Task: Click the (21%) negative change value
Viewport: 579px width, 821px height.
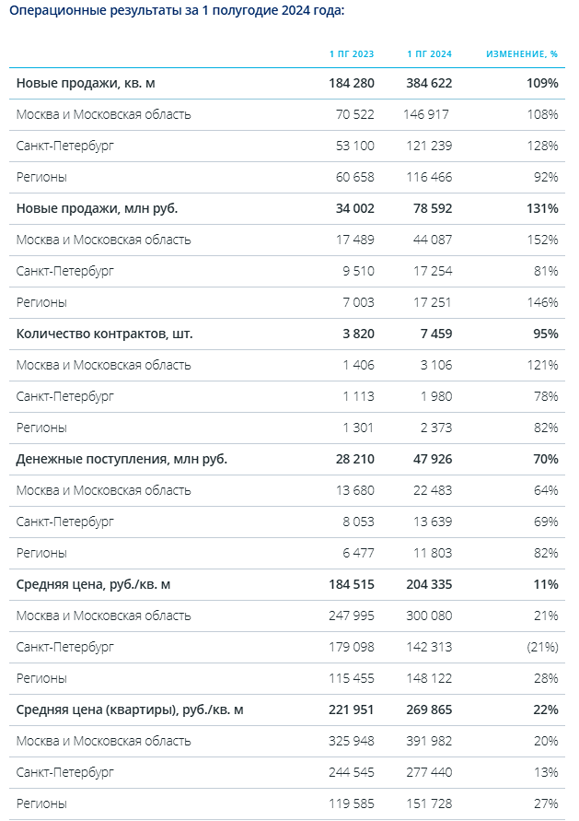Action: pyautogui.click(x=542, y=647)
